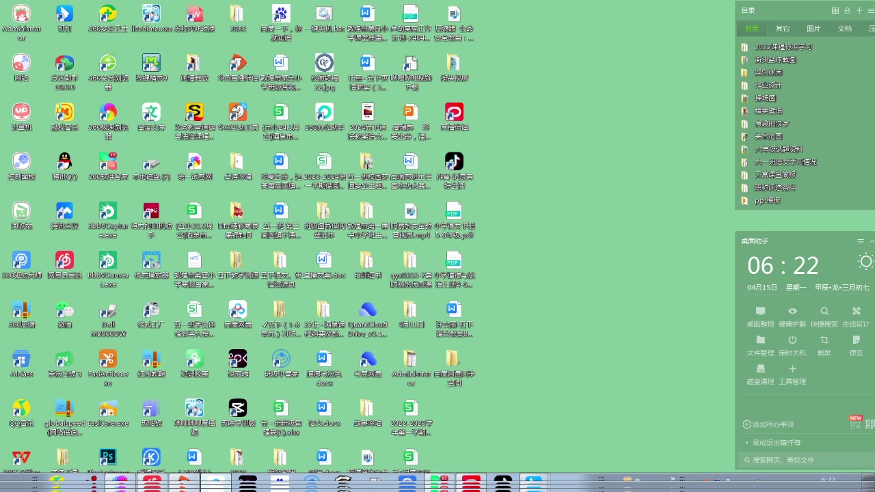
Task: Launch 360安全浏览器
Action: 108,72
